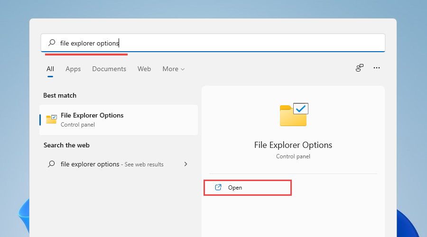Switch to the Documents tab
Screen dimensions: 427x237
(109, 69)
